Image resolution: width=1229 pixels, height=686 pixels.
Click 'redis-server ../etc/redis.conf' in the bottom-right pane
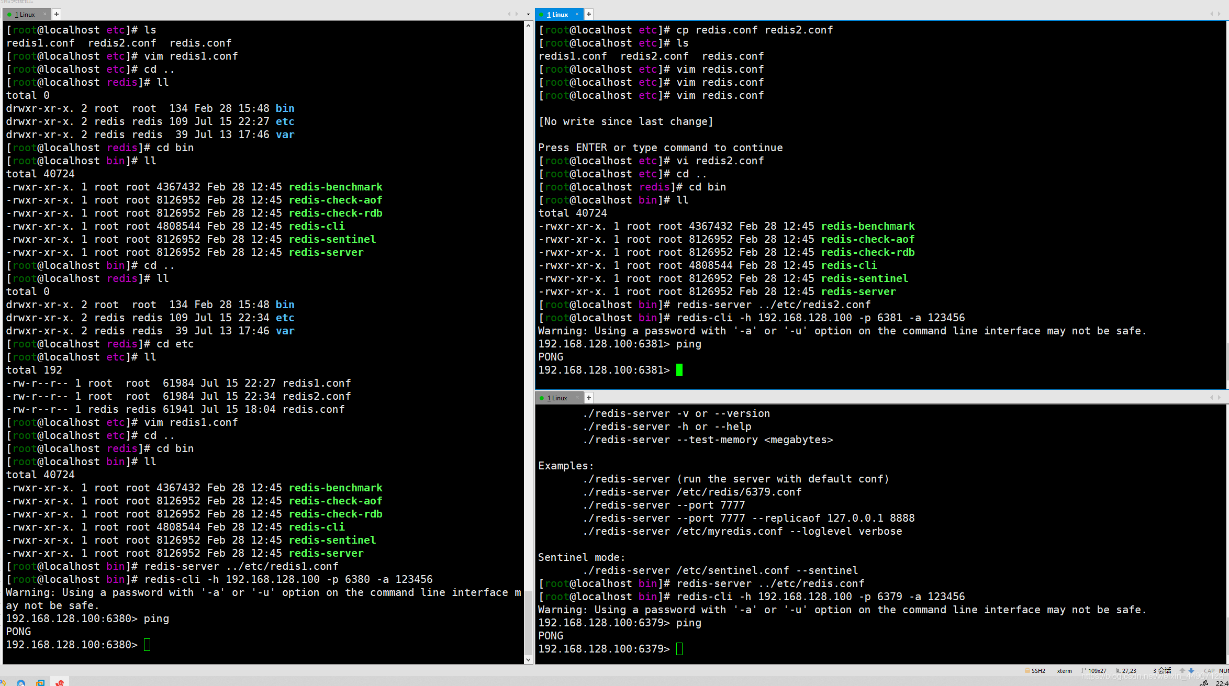[x=770, y=583]
